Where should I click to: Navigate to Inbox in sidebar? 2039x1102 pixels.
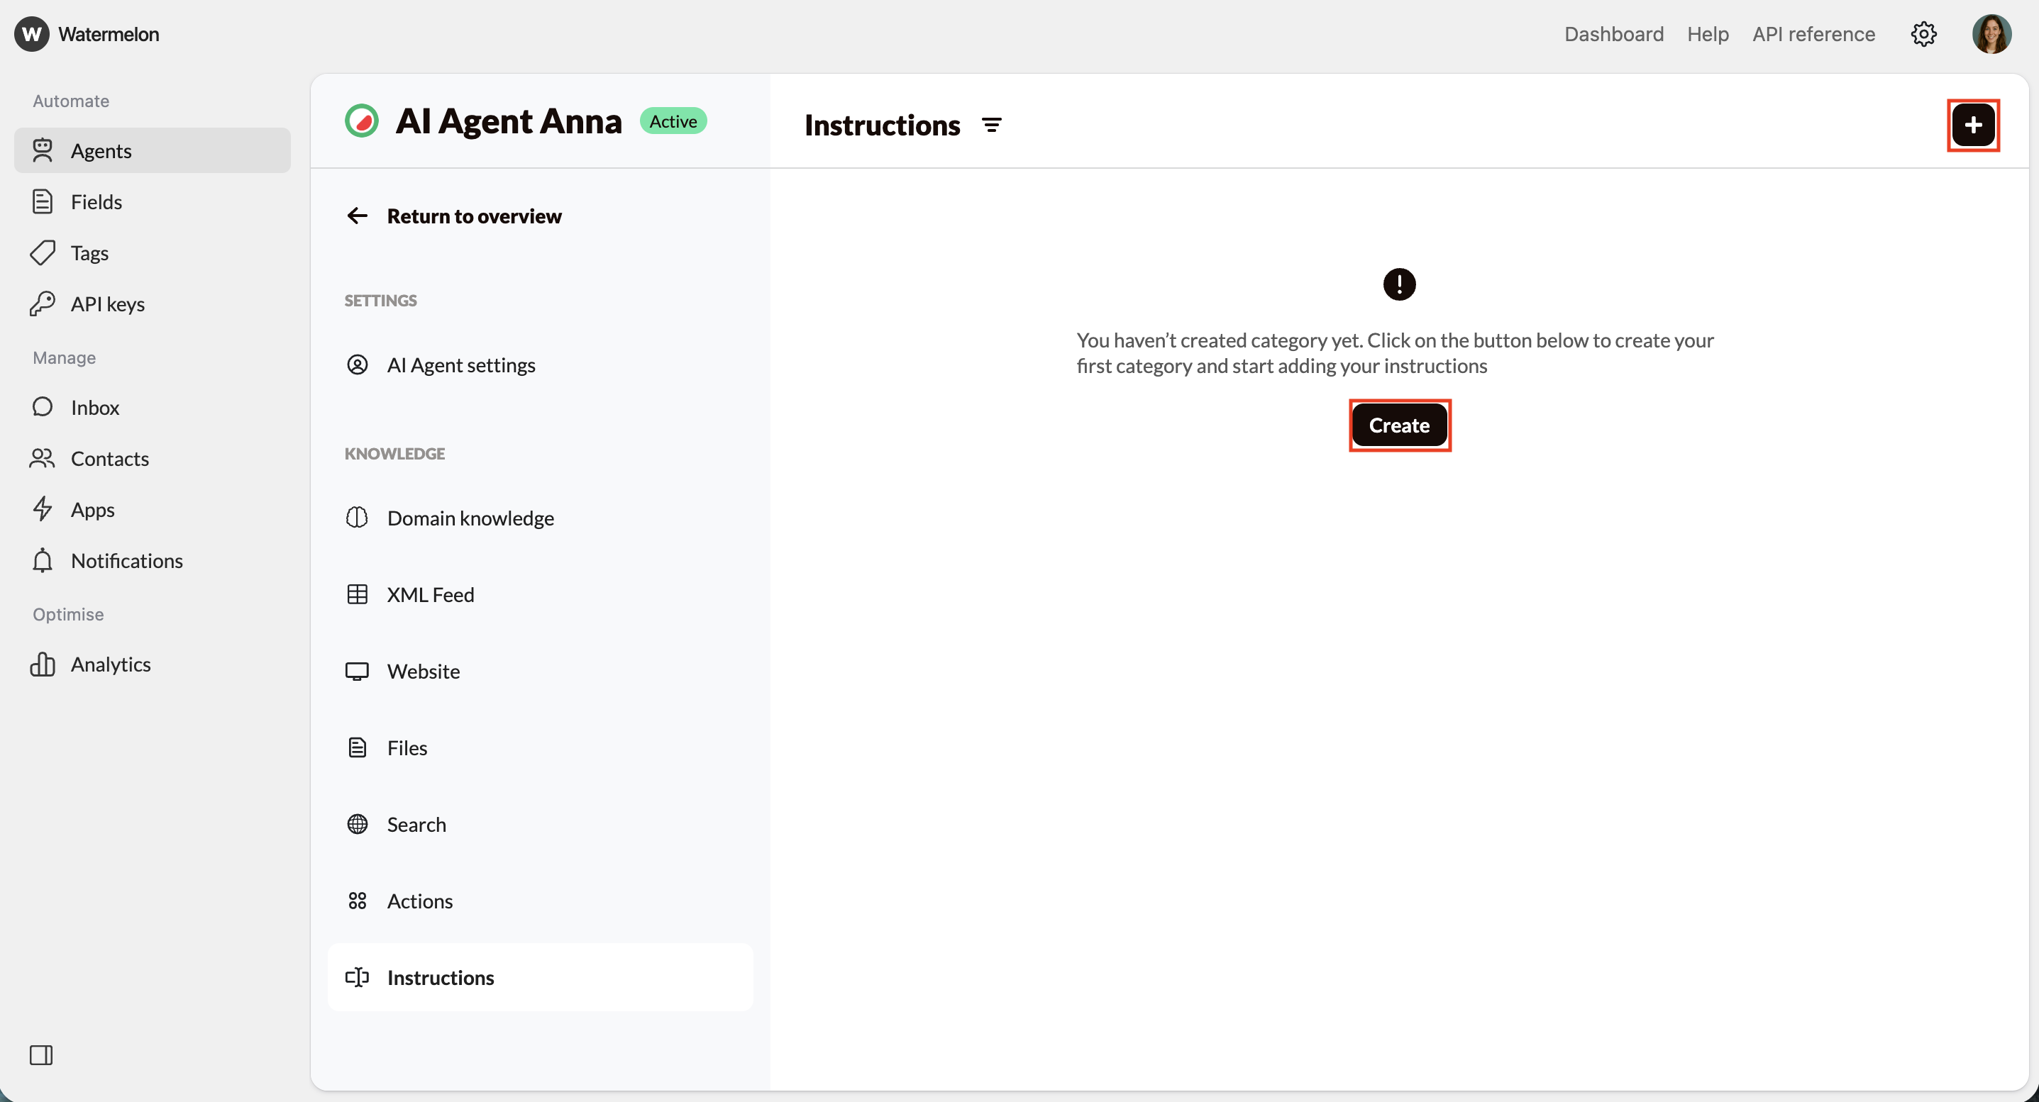95,408
